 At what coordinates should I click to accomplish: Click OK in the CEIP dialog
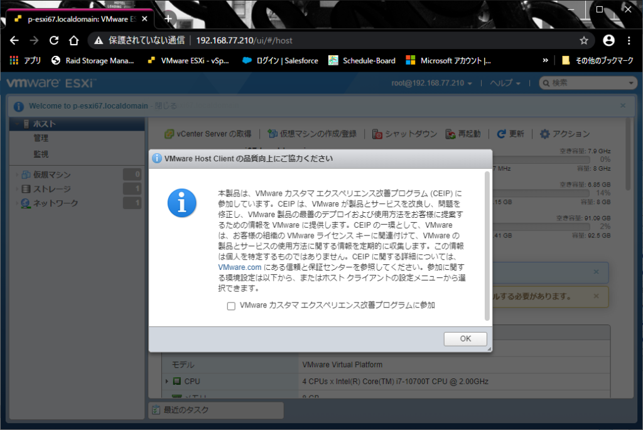(x=465, y=338)
